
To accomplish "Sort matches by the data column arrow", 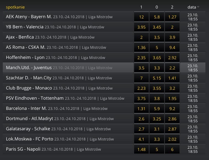I will coord(198,7).
